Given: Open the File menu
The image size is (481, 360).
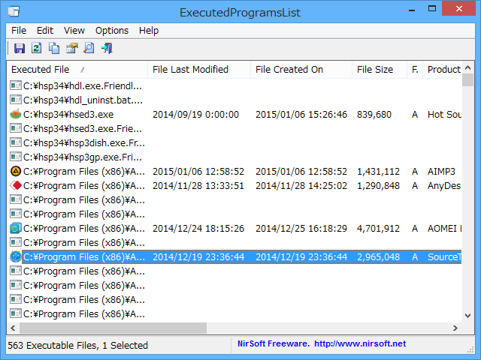Looking at the screenshot, I should coord(19,31).
